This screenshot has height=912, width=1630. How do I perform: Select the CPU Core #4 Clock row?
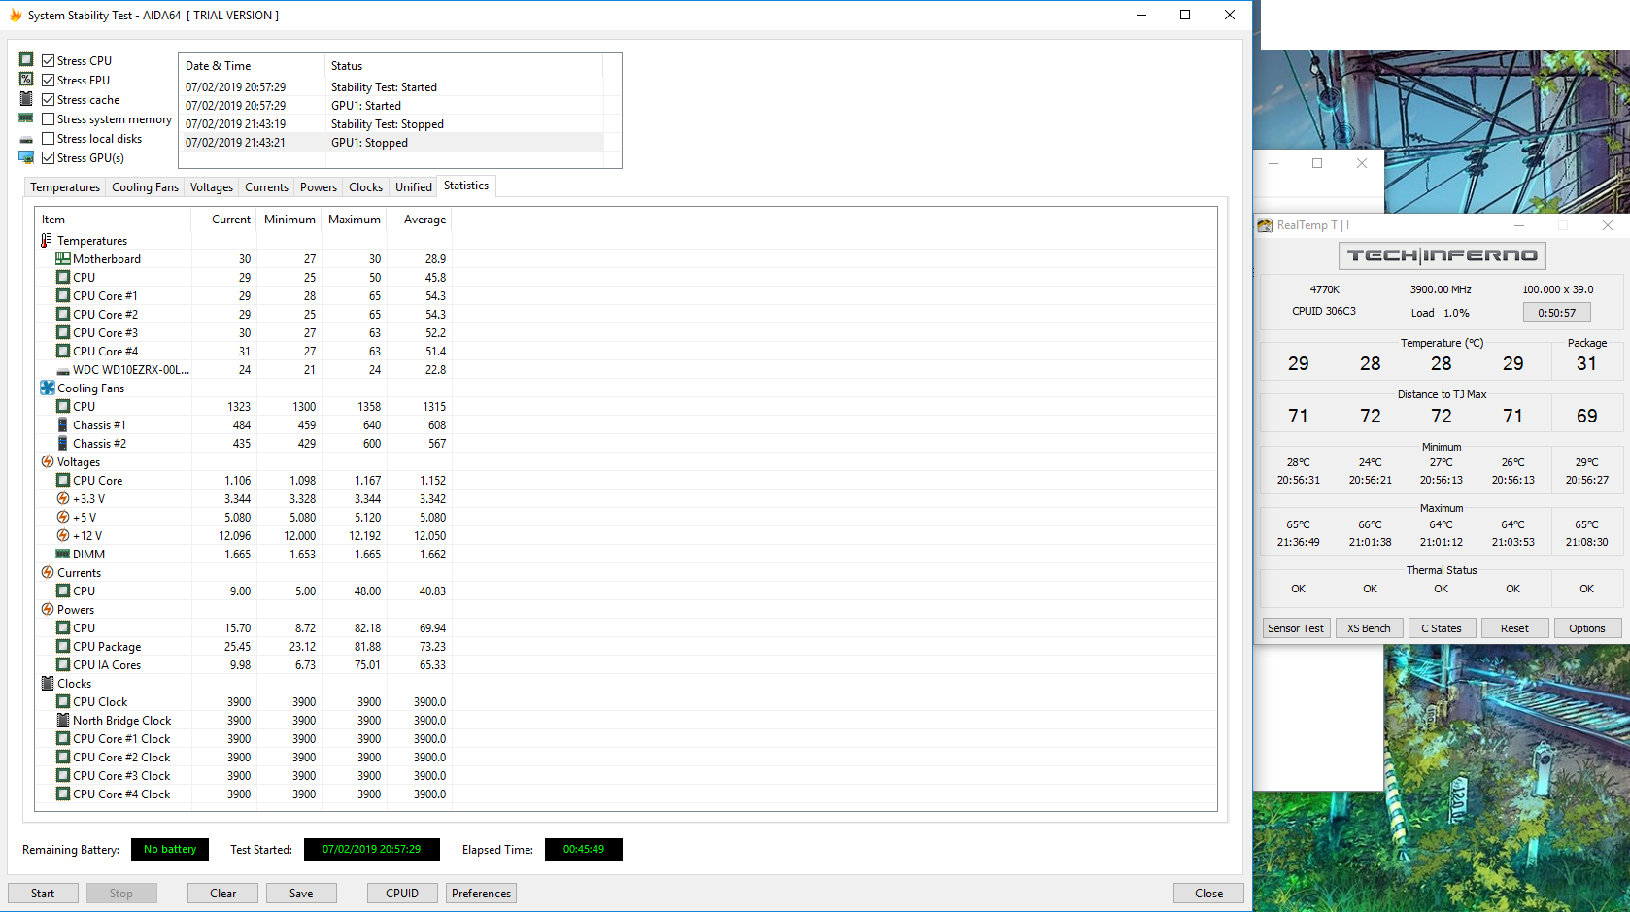[x=626, y=794]
